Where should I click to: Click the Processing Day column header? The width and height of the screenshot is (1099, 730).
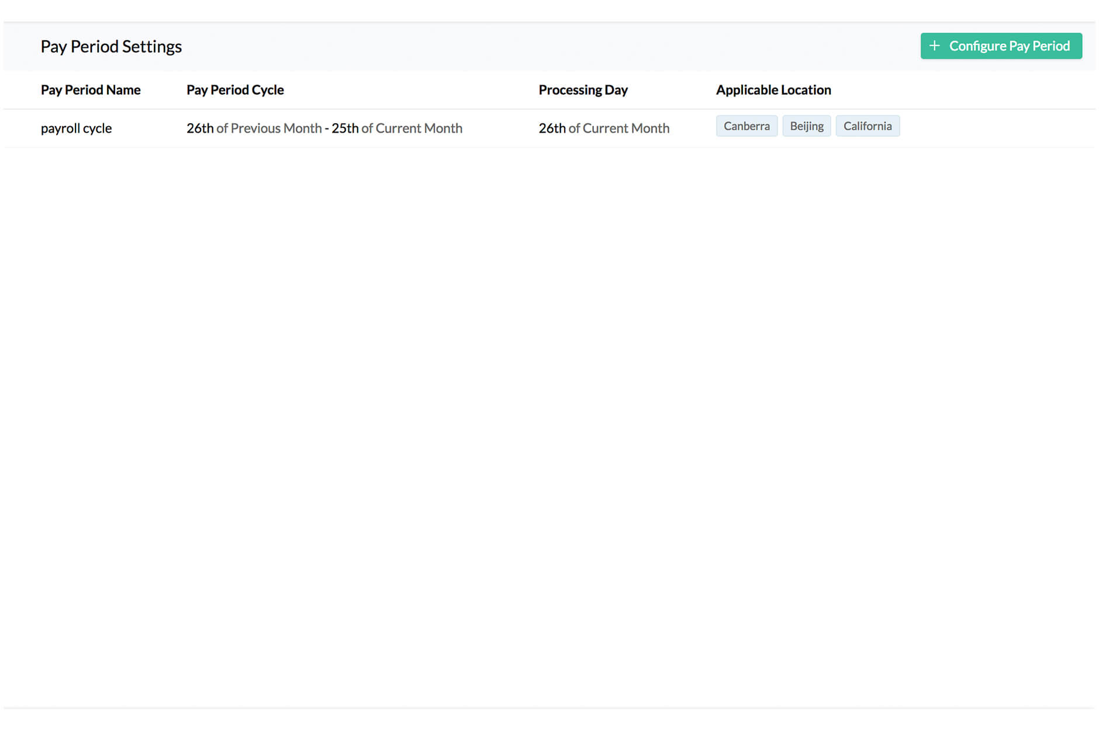[583, 90]
